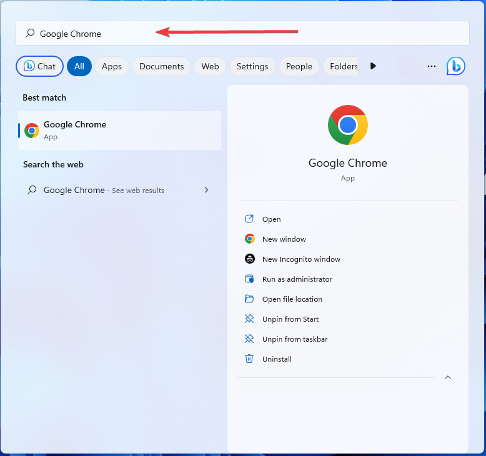
Task: Select the Web filter tab
Action: [x=210, y=66]
